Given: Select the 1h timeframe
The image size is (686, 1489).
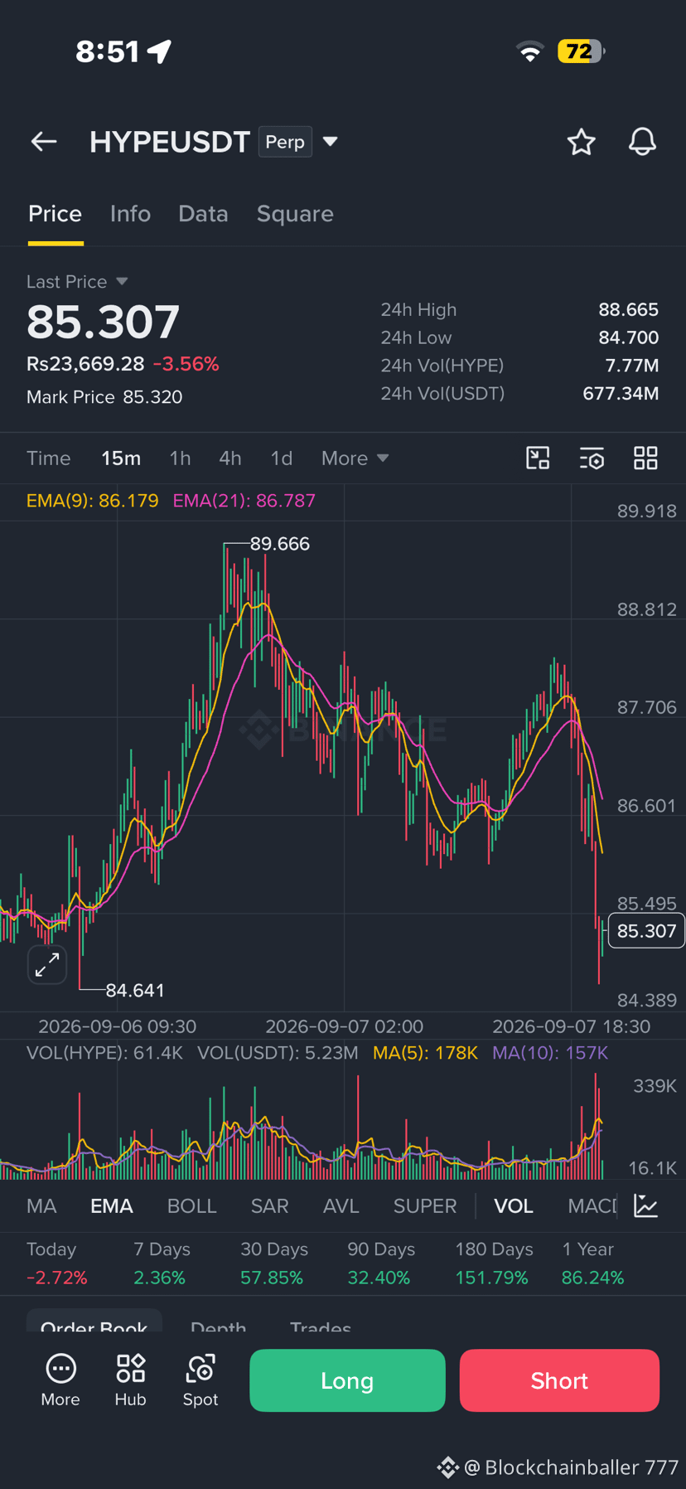Looking at the screenshot, I should [180, 458].
